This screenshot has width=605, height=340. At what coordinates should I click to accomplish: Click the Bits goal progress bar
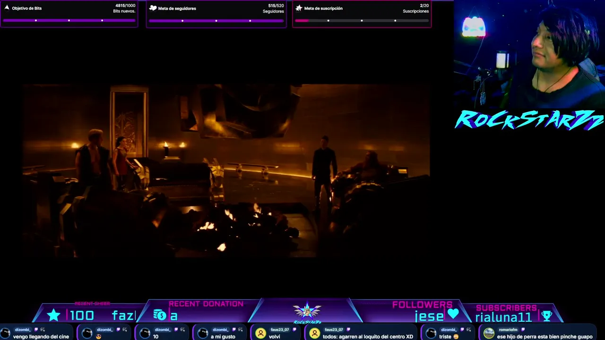point(69,20)
